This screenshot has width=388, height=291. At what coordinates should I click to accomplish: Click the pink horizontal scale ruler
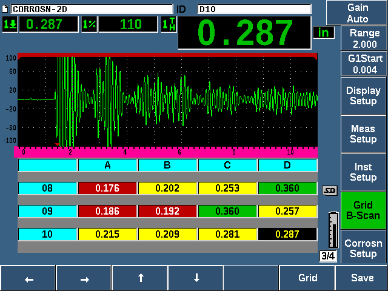coord(166,152)
